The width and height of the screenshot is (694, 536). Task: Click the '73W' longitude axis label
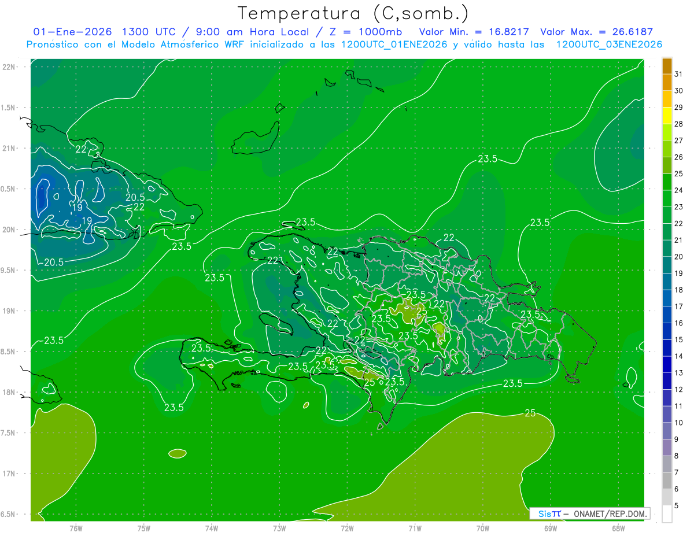[x=279, y=528]
